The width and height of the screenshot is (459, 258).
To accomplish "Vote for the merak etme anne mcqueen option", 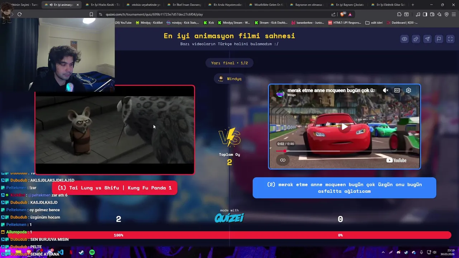I will point(344,188).
